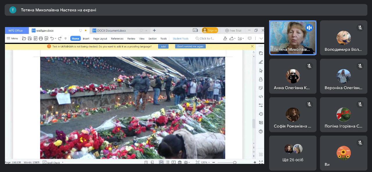Image resolution: width=372 pixels, height=172 pixels.
Task: Toggle the muted mic on Анна Олегівна tile
Action: coord(309,66)
